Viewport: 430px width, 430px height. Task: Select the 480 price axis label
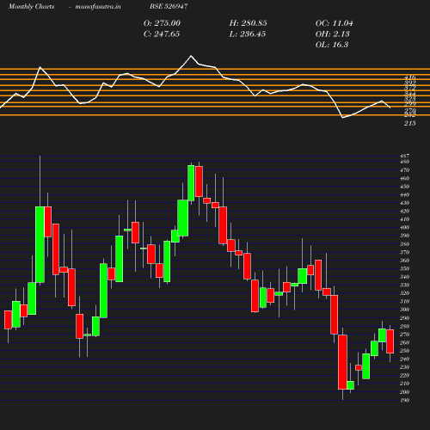pos(405,162)
